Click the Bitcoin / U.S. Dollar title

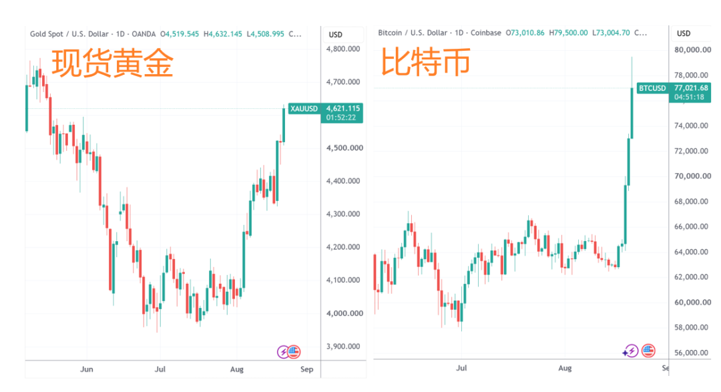[413, 33]
